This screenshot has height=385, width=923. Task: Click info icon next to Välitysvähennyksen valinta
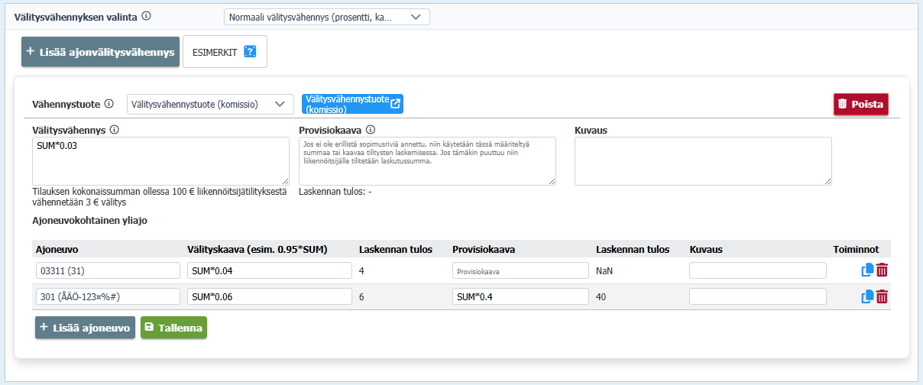(x=147, y=16)
